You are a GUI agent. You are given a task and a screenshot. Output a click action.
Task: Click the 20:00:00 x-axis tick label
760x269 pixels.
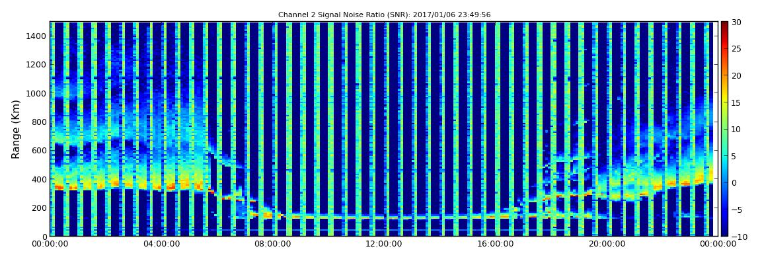pyautogui.click(x=605, y=245)
